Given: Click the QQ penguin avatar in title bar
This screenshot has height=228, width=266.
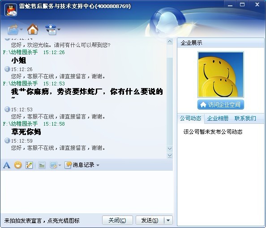Looking at the screenshot, I should click(11, 10).
